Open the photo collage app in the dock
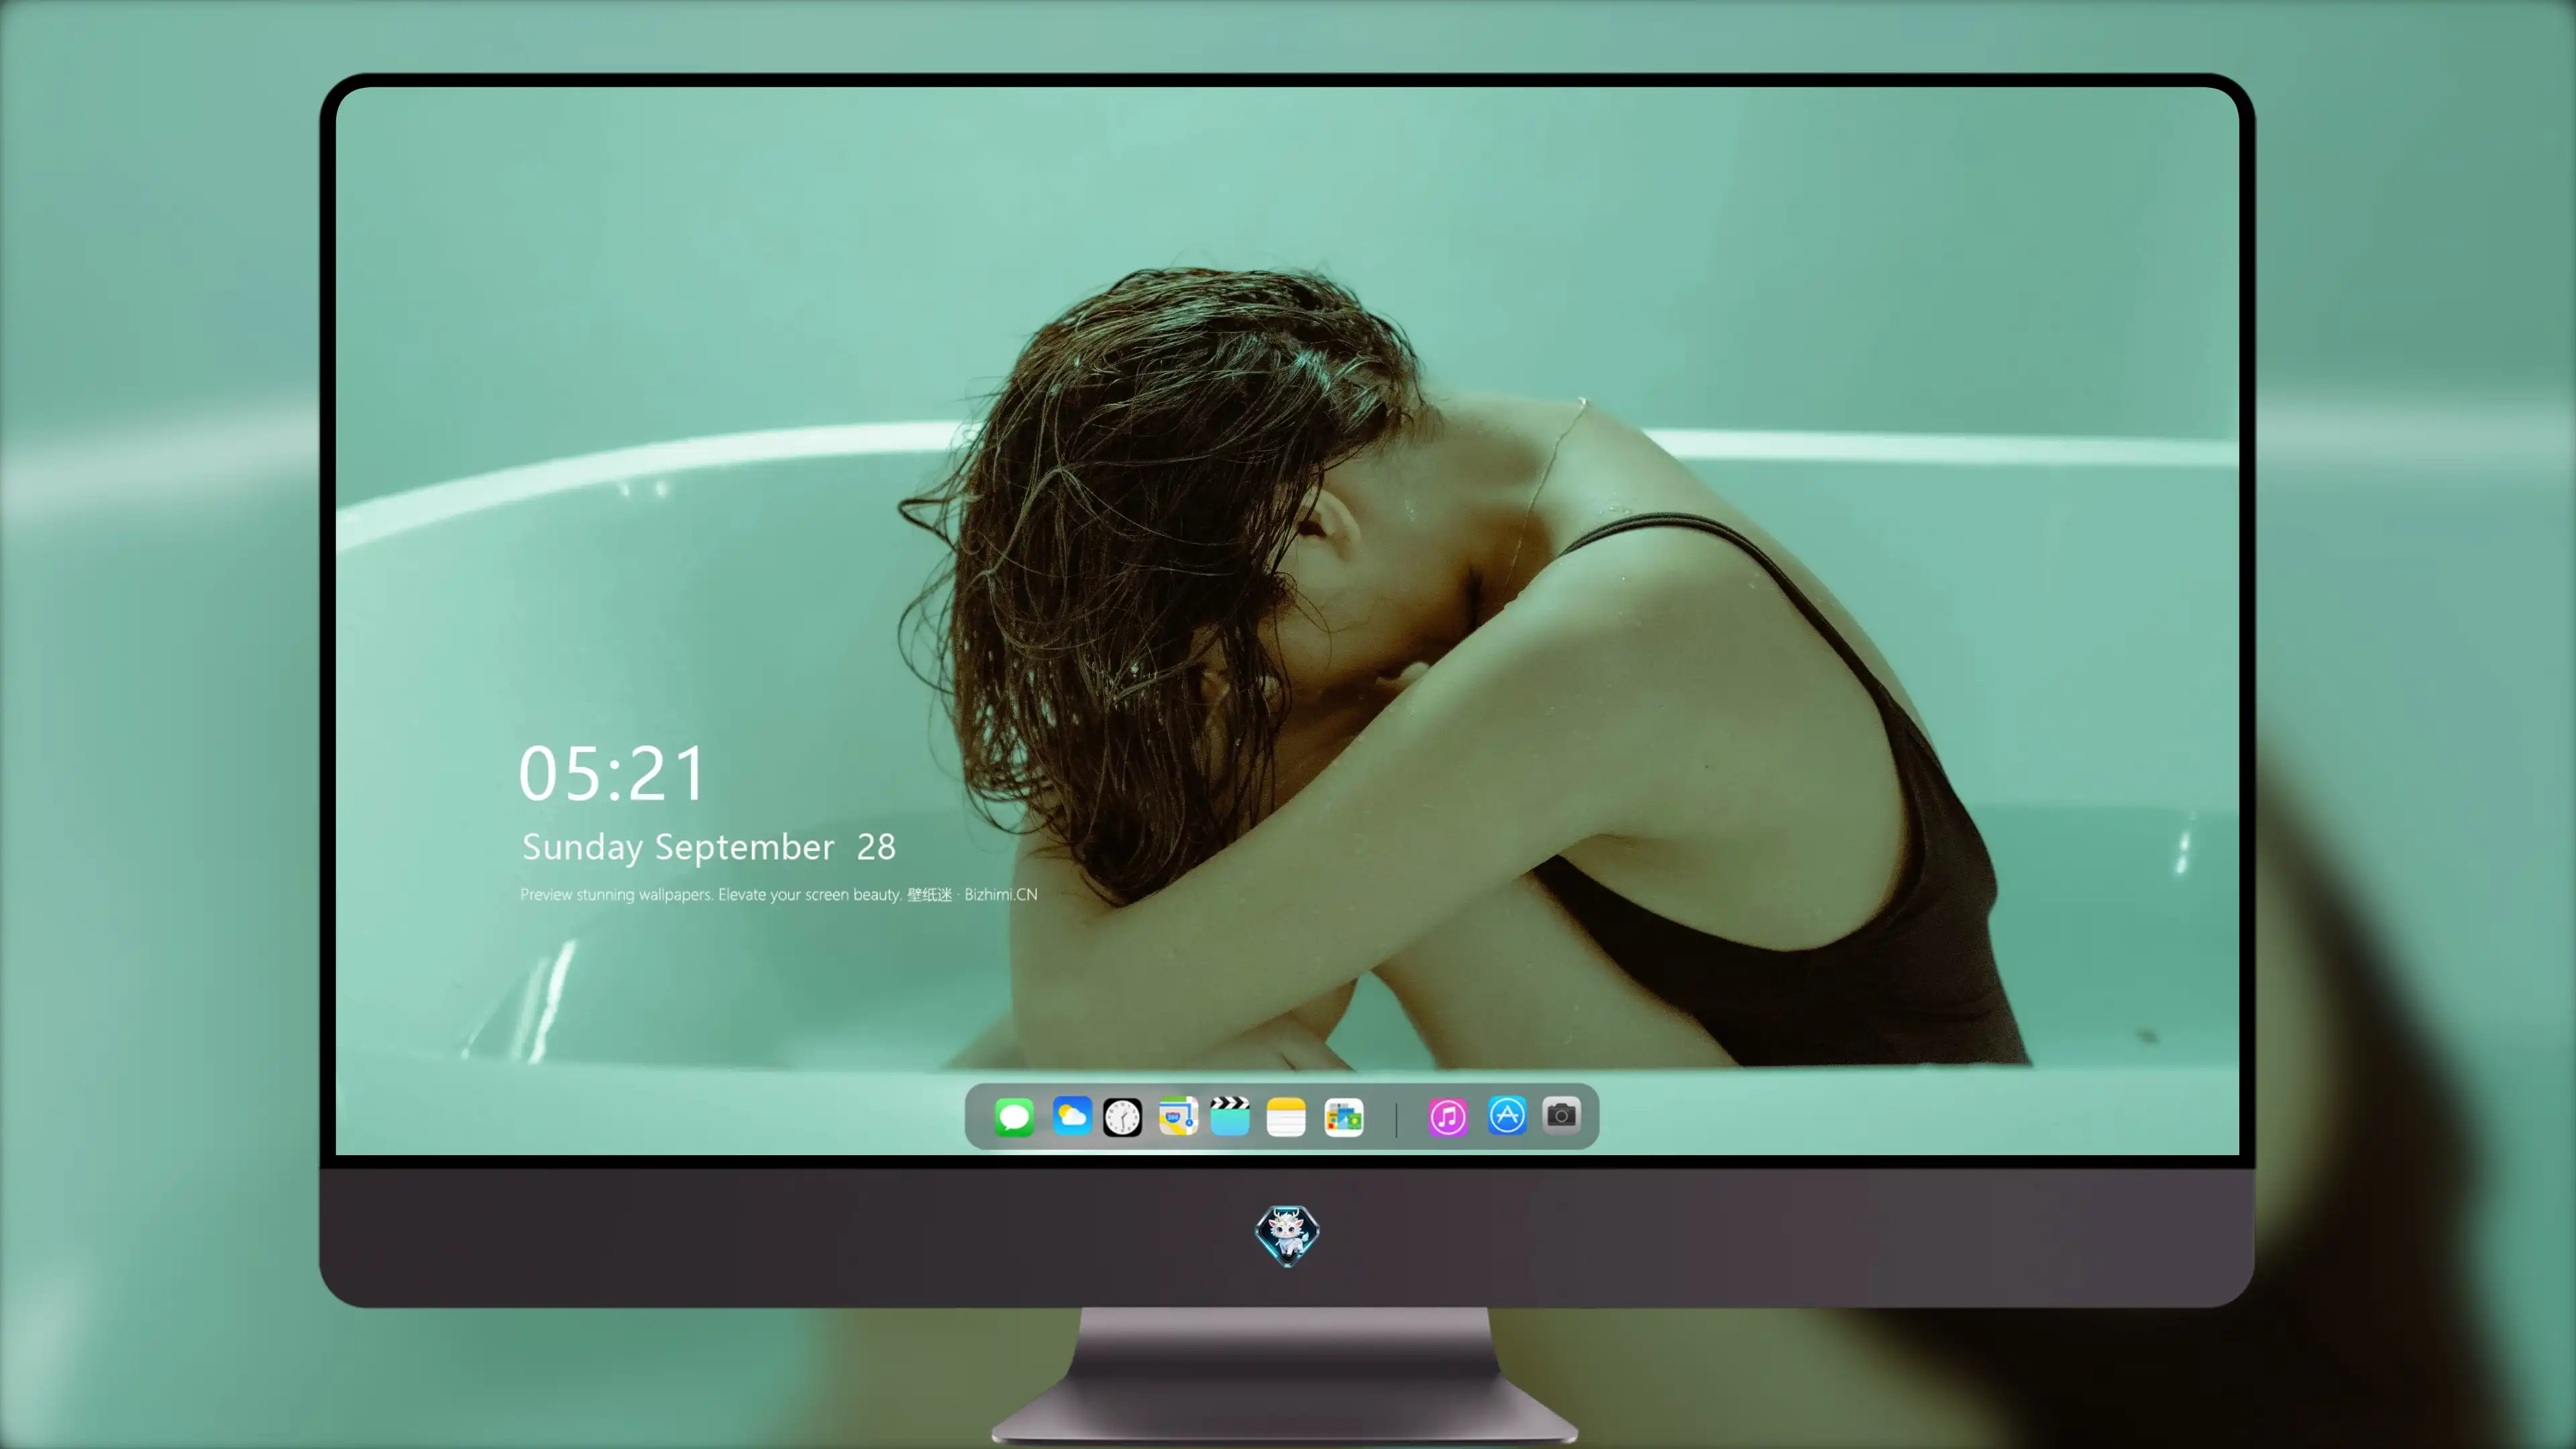 click(x=1343, y=1117)
